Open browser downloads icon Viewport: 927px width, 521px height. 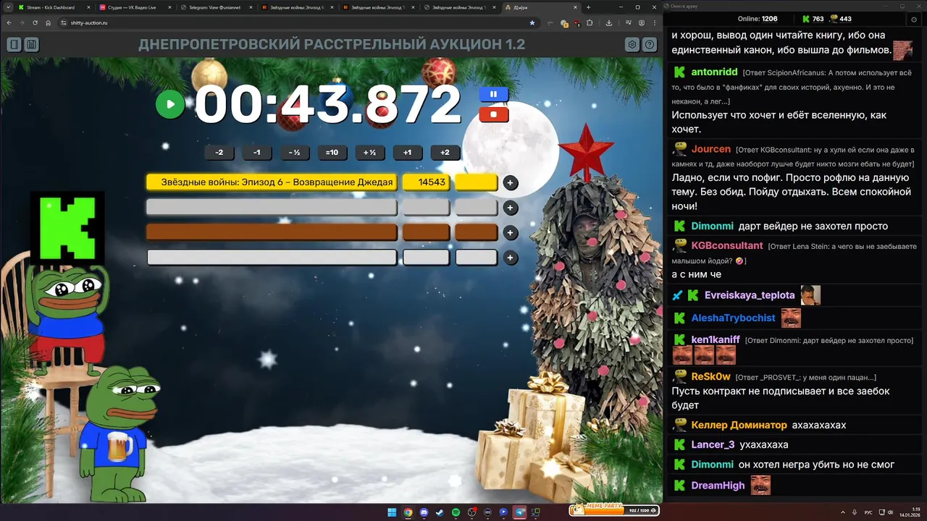609,22
